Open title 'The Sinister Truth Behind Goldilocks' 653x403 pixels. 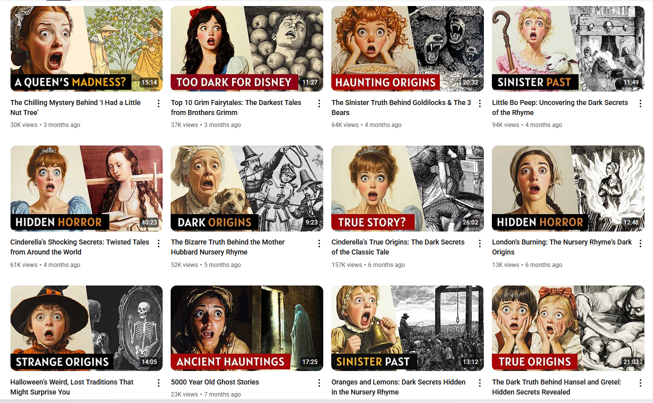click(x=401, y=107)
